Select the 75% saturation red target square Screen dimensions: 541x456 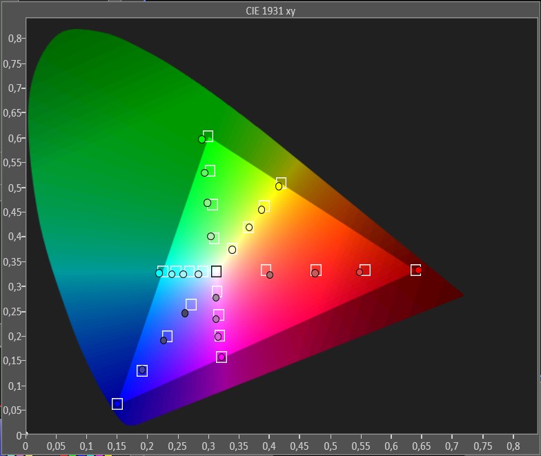click(x=365, y=270)
